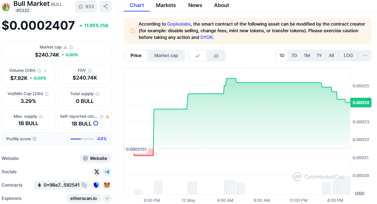View self-reported supply warning triangle
The width and height of the screenshot is (377, 204).
tap(108, 116)
